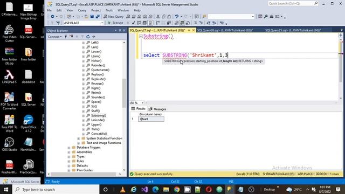The height and width of the screenshot is (194, 345).
Task: Open the Connect dropdown in Object Explorer
Action: pyautogui.click(x=55, y=37)
